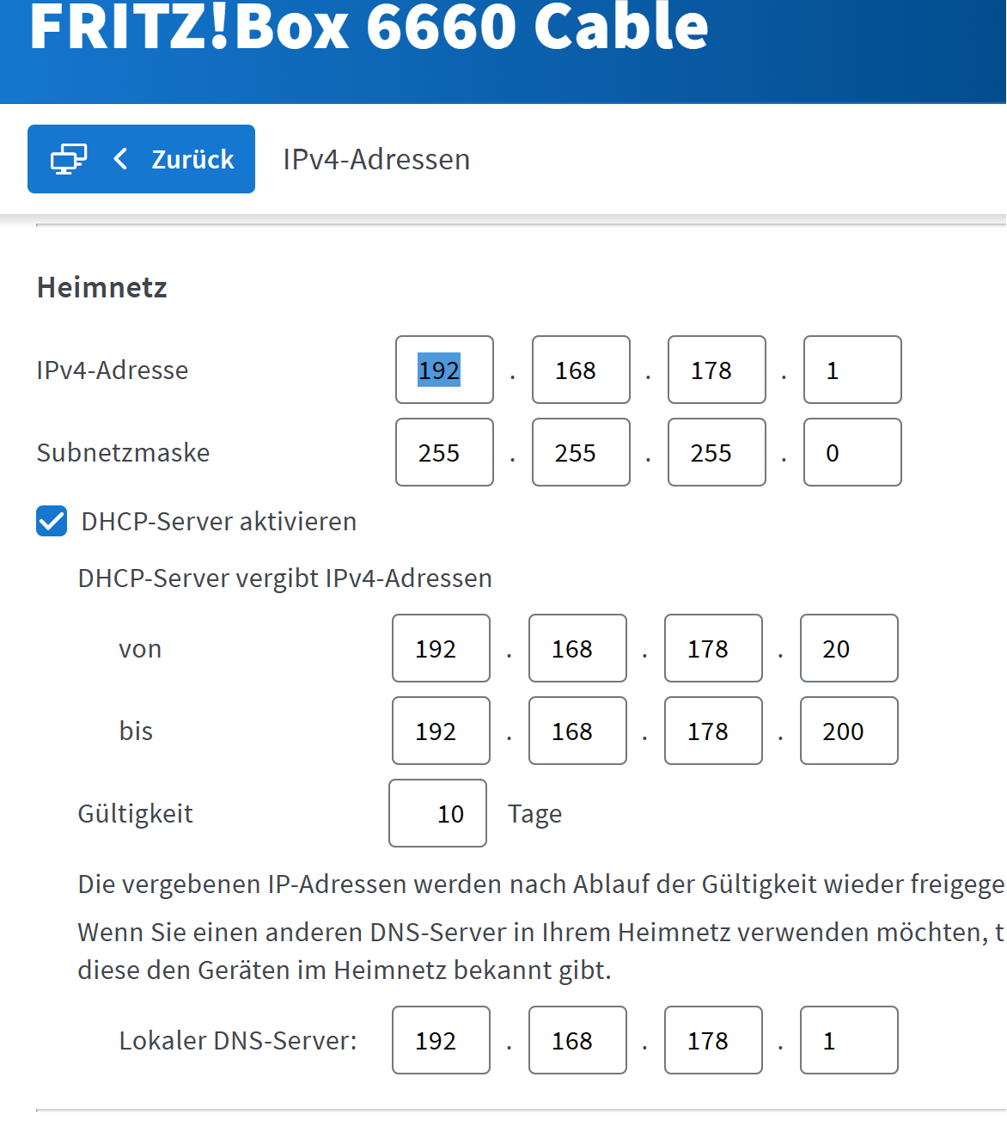
Task: Click the DHCP-Server aktivieren label text
Action: [218, 522]
